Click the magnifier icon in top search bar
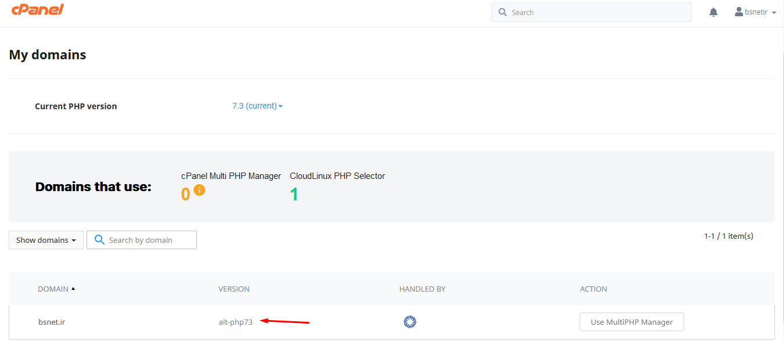 [501, 12]
